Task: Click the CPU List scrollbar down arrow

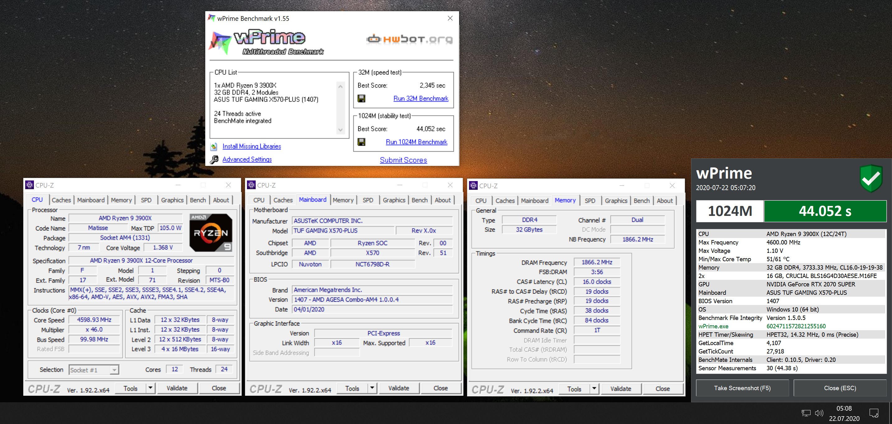Action: tap(340, 130)
